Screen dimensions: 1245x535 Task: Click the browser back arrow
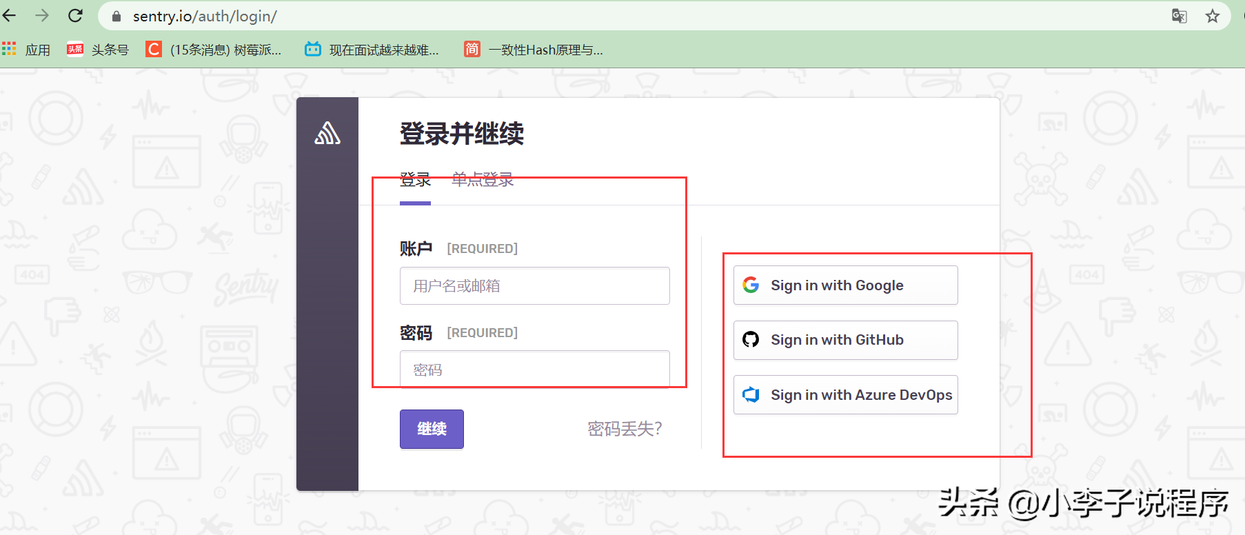point(9,15)
